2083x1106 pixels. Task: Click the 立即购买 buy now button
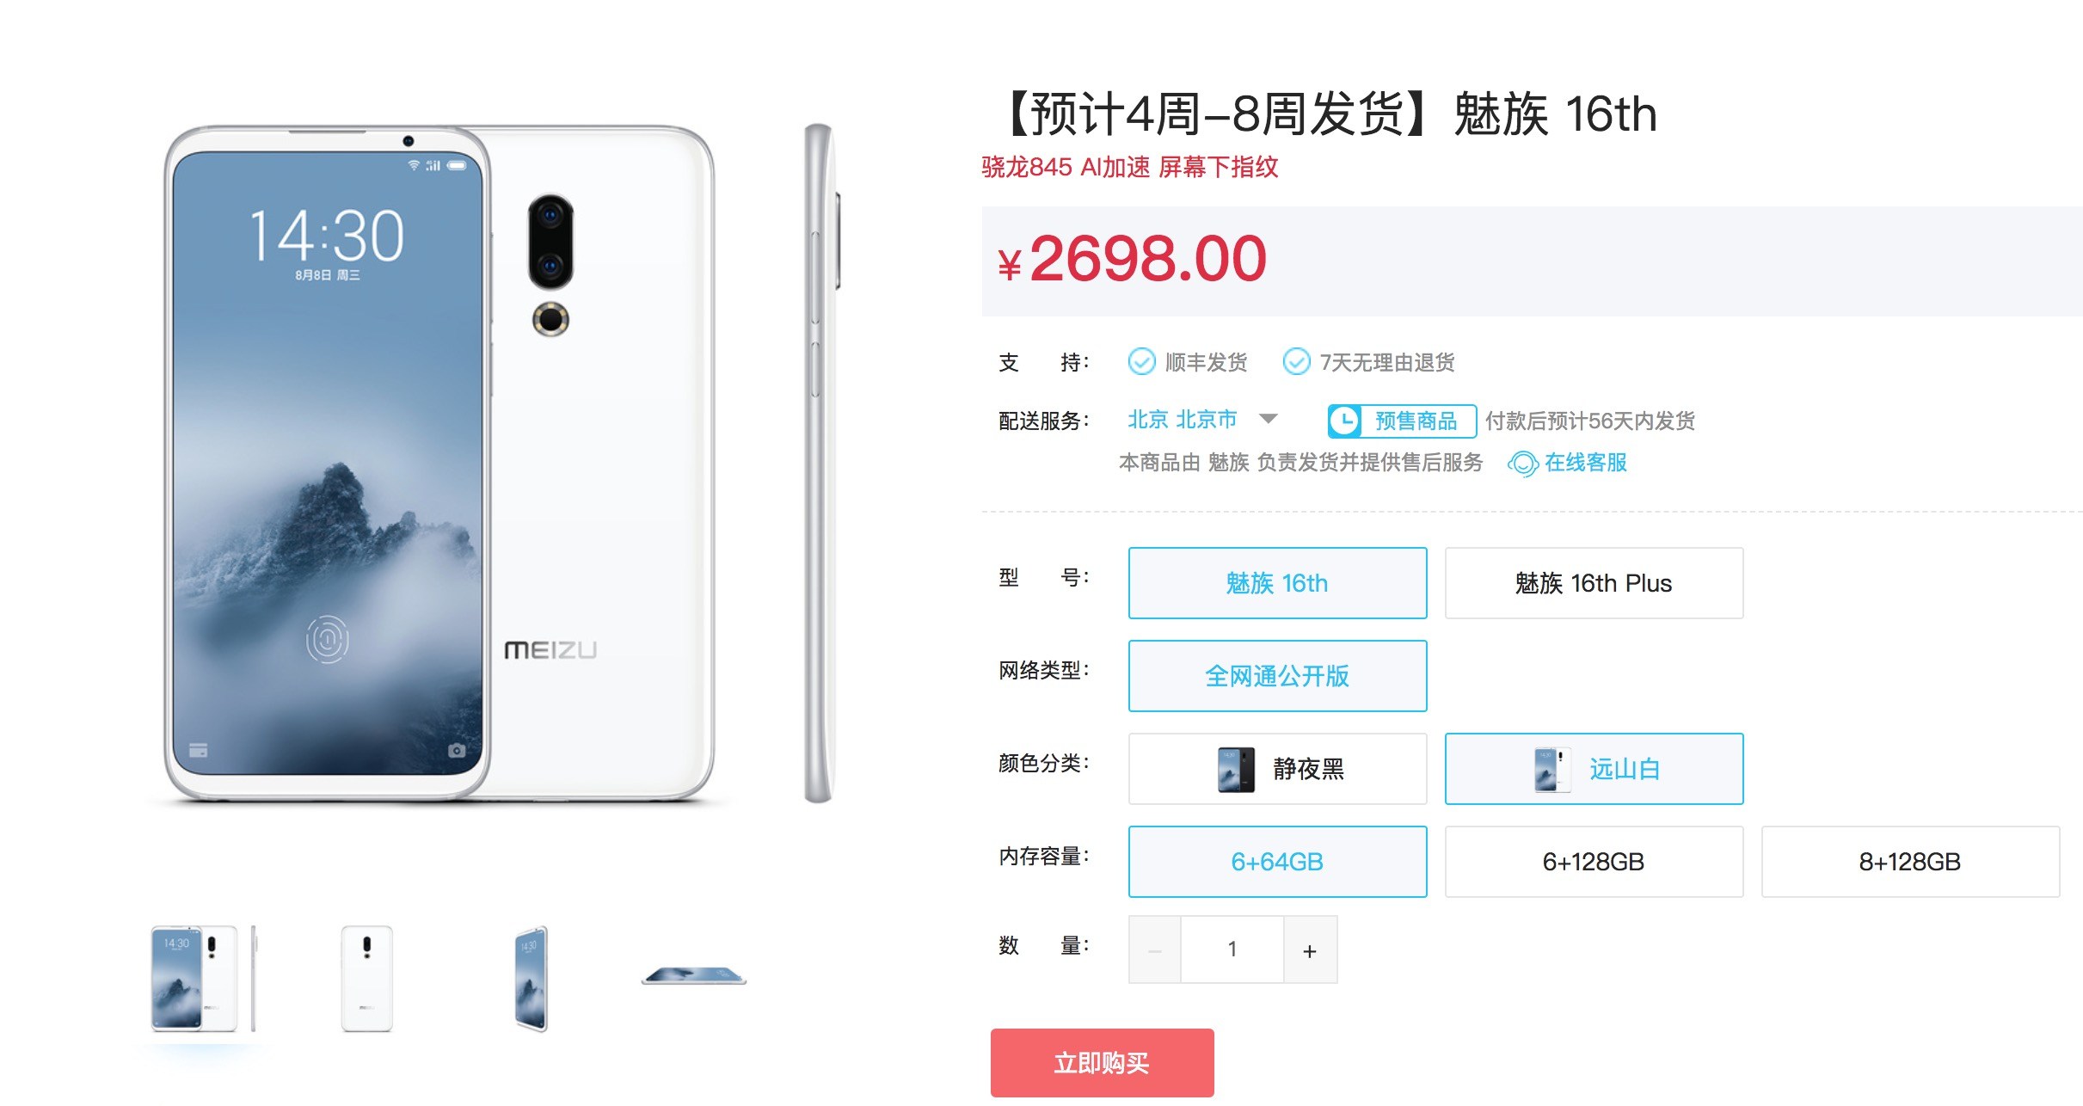point(1102,1063)
